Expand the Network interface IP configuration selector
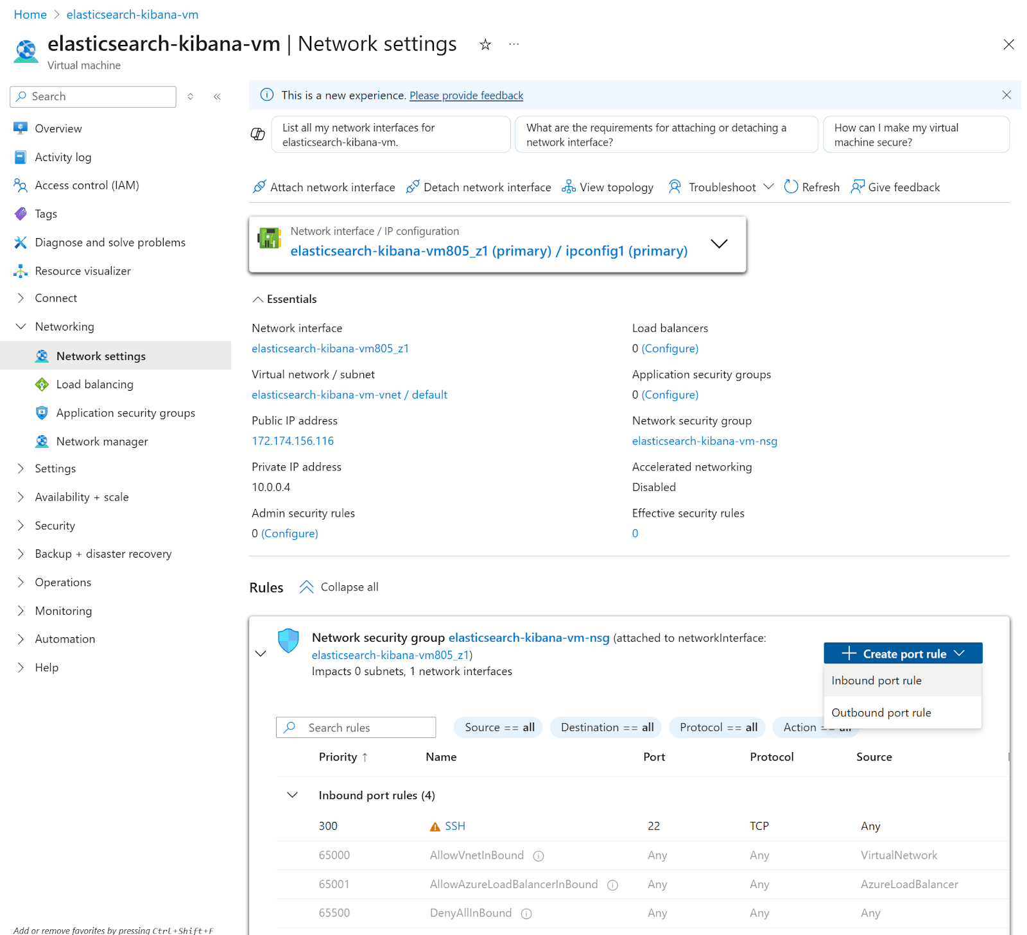Image resolution: width=1027 pixels, height=935 pixels. [719, 244]
